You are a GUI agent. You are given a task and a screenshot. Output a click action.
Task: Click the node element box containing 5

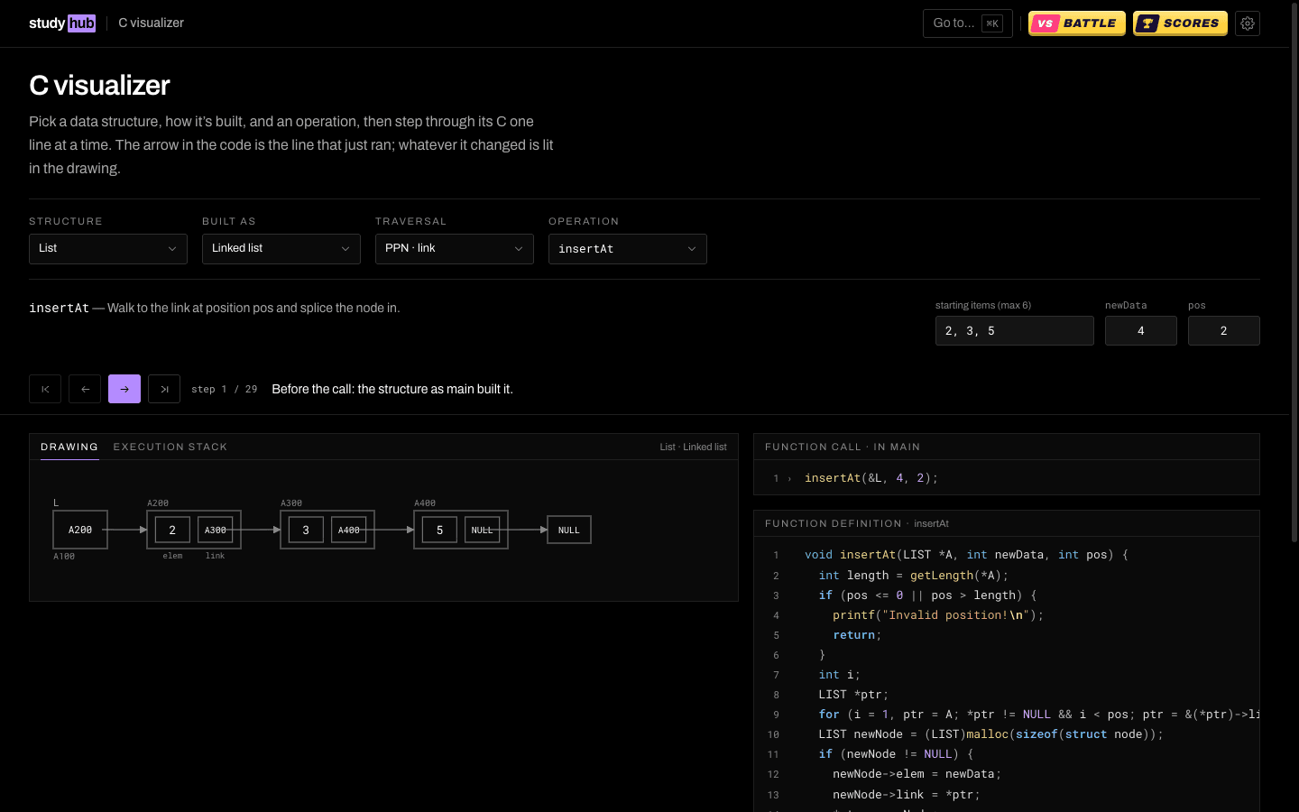(439, 530)
